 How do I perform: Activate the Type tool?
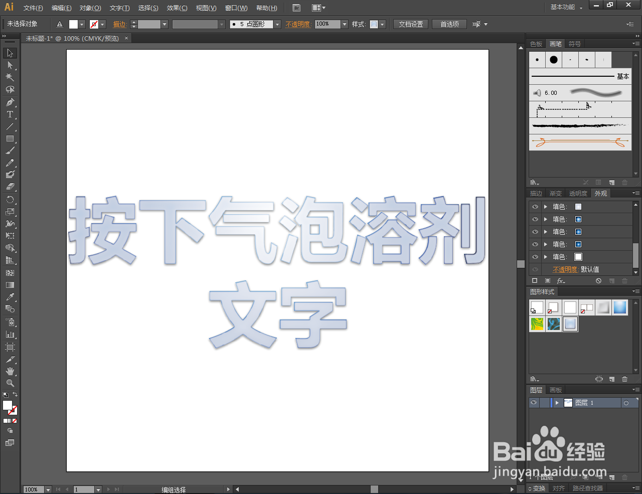pos(11,114)
